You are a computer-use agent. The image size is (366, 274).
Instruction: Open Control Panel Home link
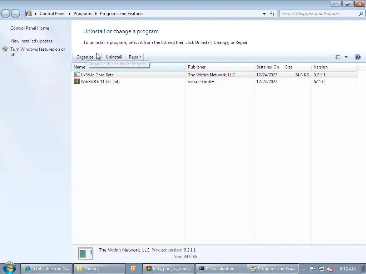[x=30, y=28]
